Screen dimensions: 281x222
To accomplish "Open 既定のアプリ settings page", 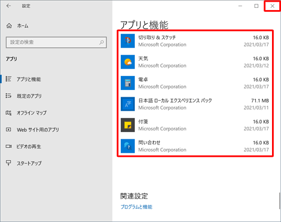I will [29, 96].
